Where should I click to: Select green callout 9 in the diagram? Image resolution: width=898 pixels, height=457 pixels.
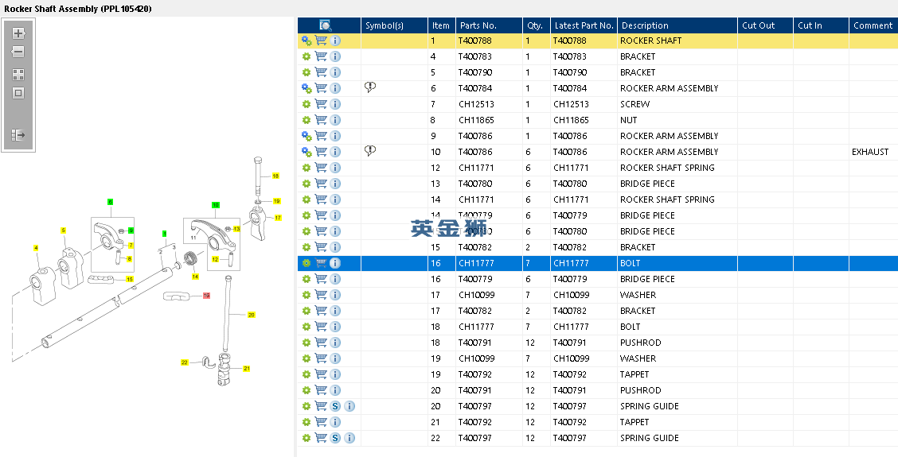pos(131,230)
